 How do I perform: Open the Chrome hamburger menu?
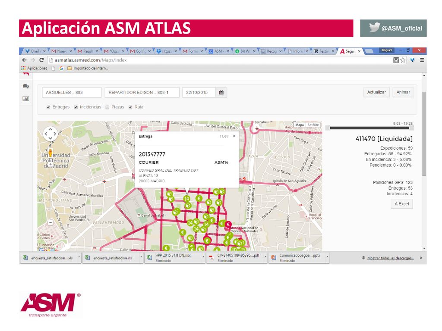click(422, 60)
